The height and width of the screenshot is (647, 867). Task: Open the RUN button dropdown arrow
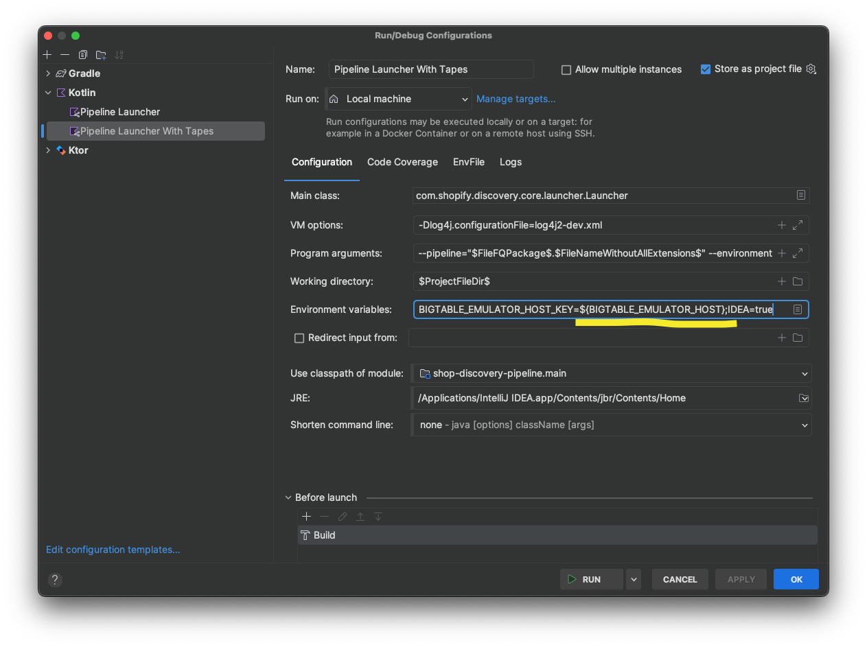point(634,580)
